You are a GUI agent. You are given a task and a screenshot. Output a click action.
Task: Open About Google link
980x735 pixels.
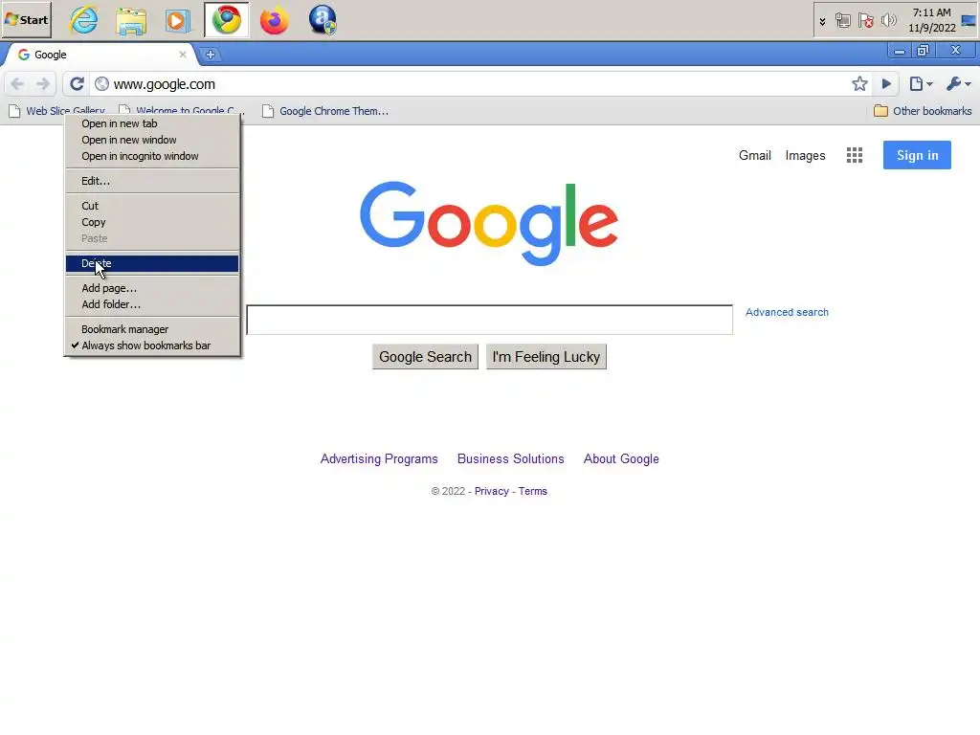pos(621,459)
